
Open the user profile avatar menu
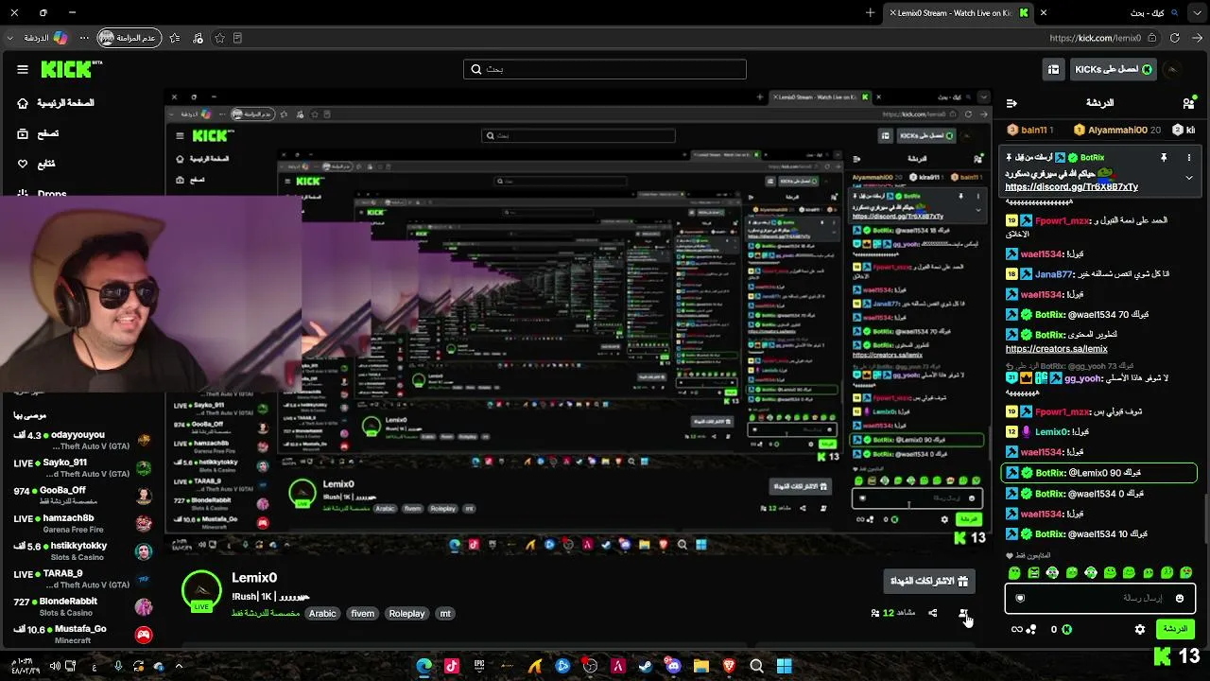(1172, 69)
